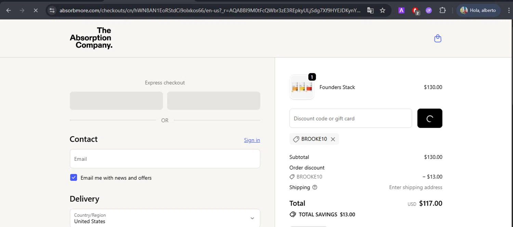This screenshot has height=227, width=513.
Task: Click the first express checkout button
Action: [x=116, y=101]
